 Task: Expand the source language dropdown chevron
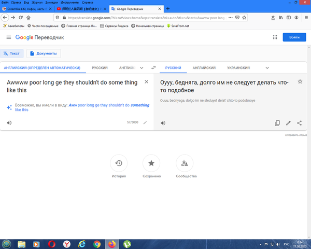142,68
